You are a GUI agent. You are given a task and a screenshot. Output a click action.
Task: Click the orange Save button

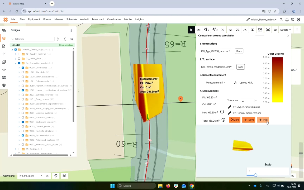[249, 120]
